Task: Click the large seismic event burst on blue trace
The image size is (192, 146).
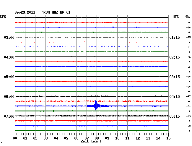Action: pyautogui.click(x=96, y=106)
